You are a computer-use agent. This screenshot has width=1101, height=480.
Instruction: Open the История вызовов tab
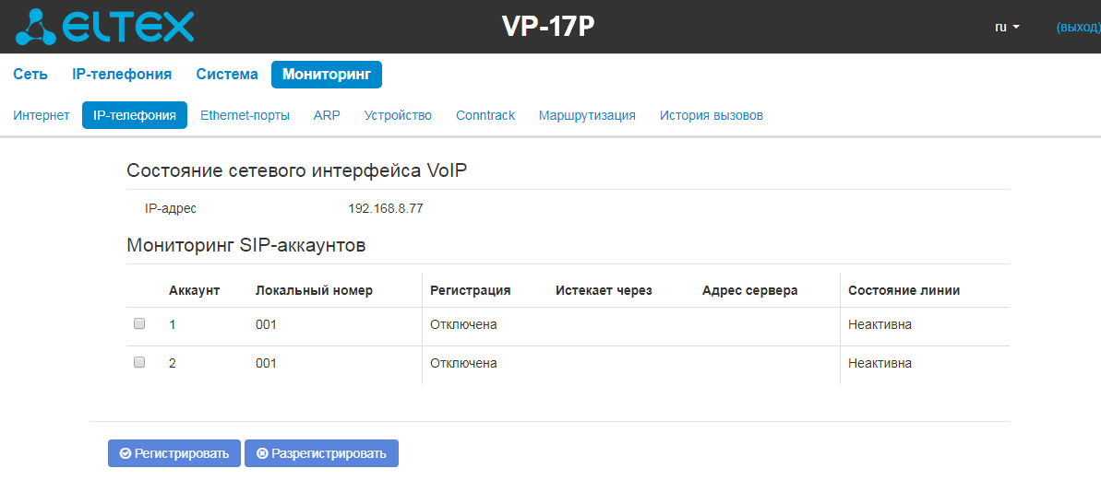[712, 115]
